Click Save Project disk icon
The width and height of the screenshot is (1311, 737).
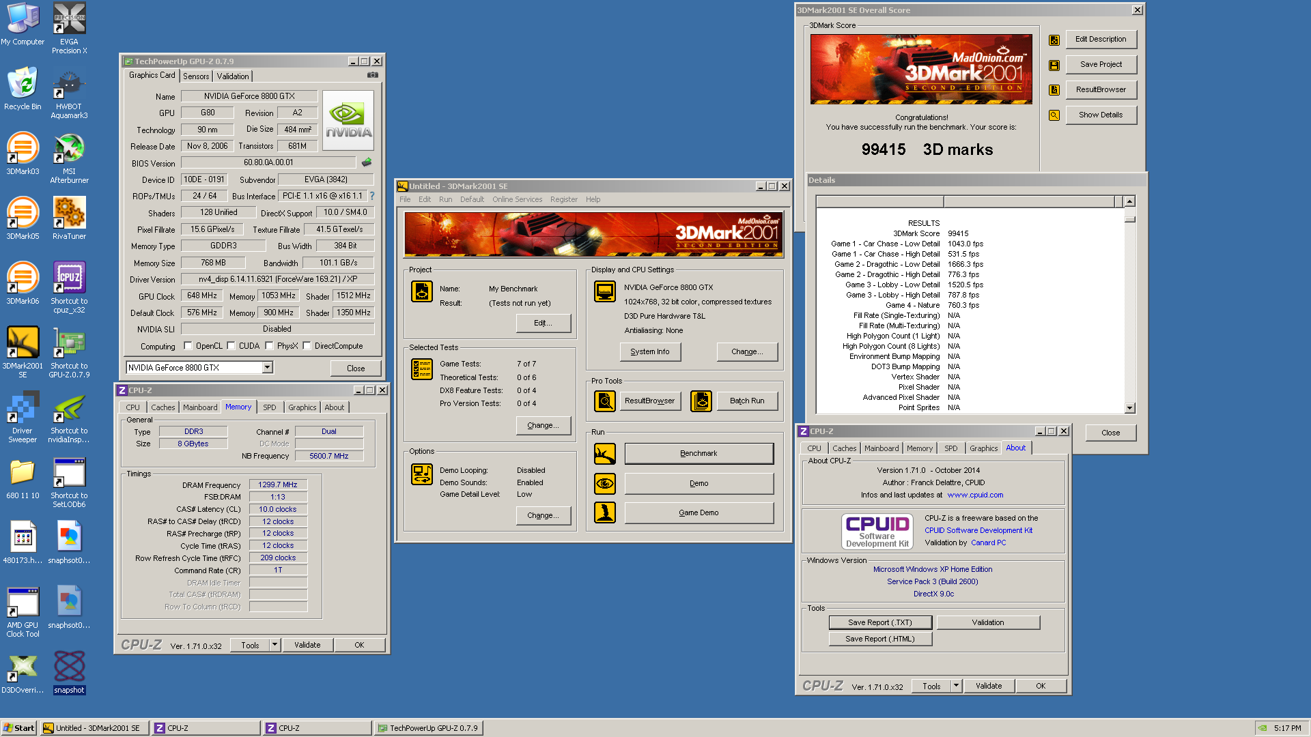pyautogui.click(x=1054, y=66)
